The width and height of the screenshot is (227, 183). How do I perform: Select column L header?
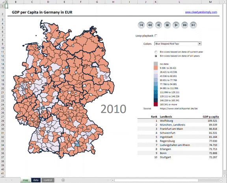[179, 2]
